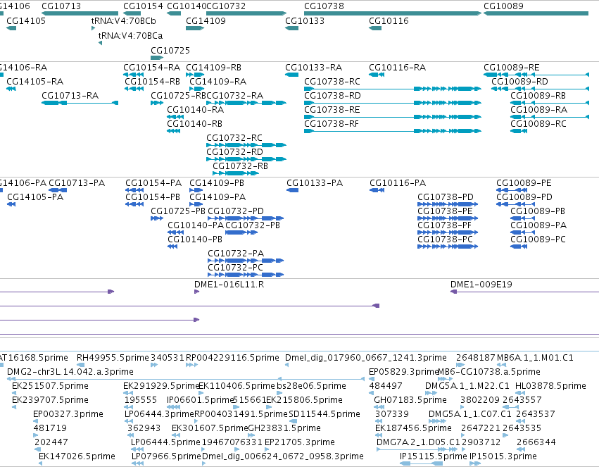Select protein CG10089-PA
The width and height of the screenshot is (599, 467).
[x=538, y=225]
